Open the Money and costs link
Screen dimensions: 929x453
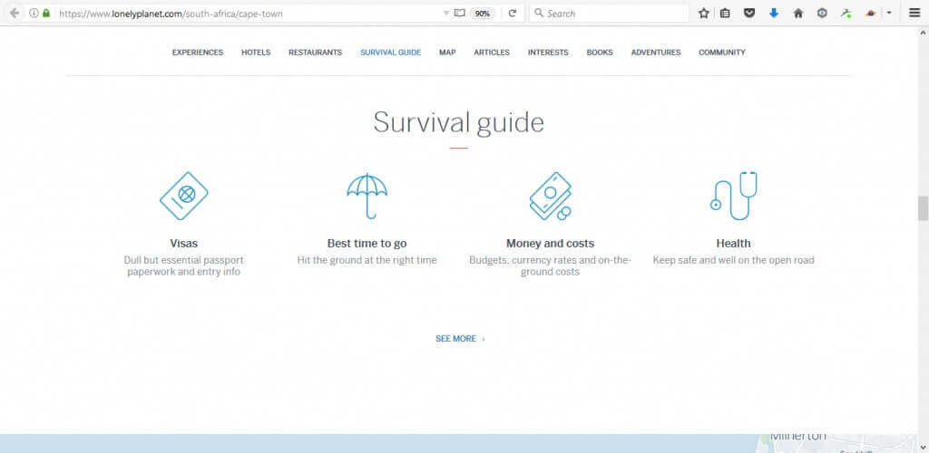551,243
